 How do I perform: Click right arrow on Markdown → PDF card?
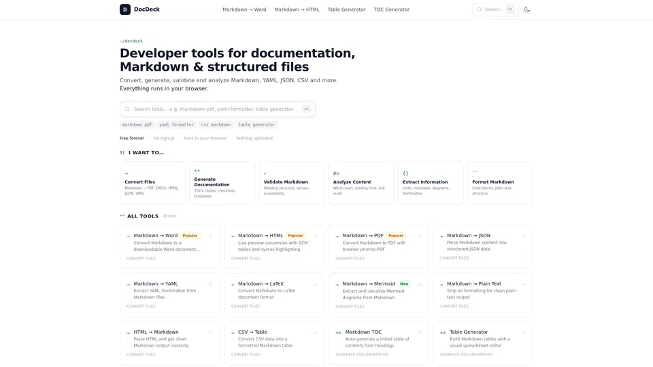pos(419,236)
